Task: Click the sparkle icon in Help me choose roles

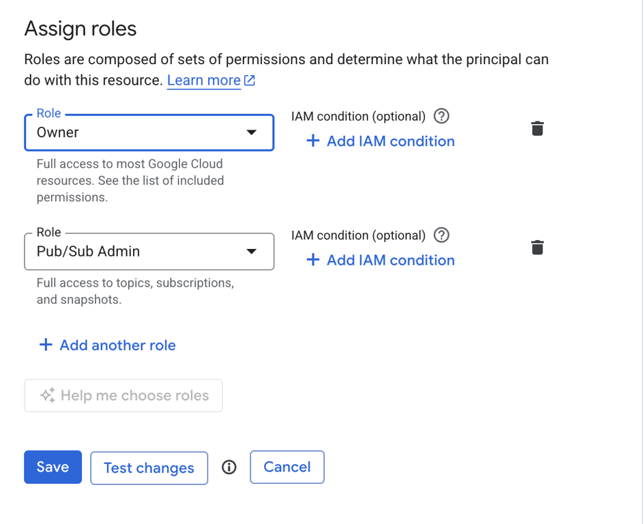Action: tap(47, 396)
